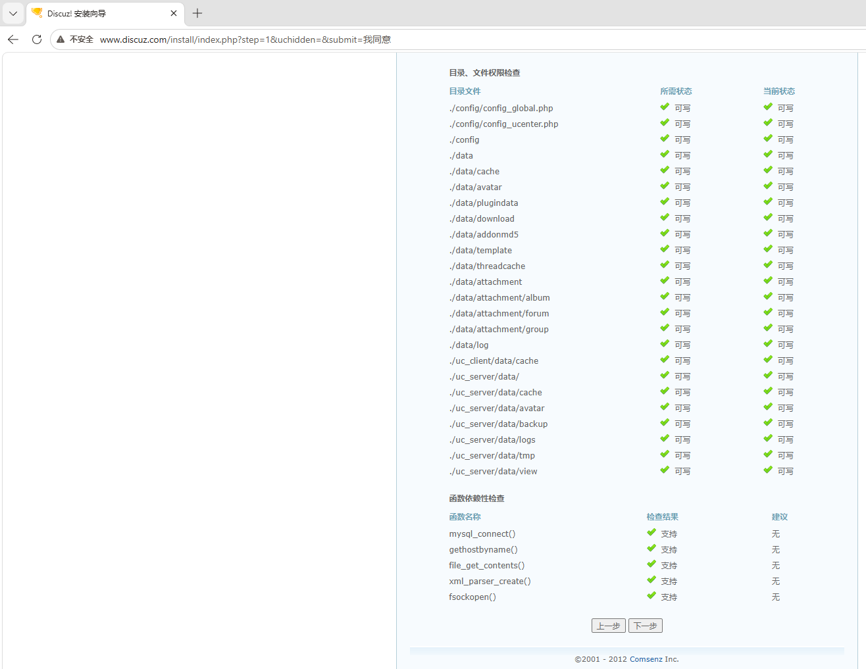Click the 所需状态 column header
This screenshot has height=669, width=866.
tap(676, 91)
